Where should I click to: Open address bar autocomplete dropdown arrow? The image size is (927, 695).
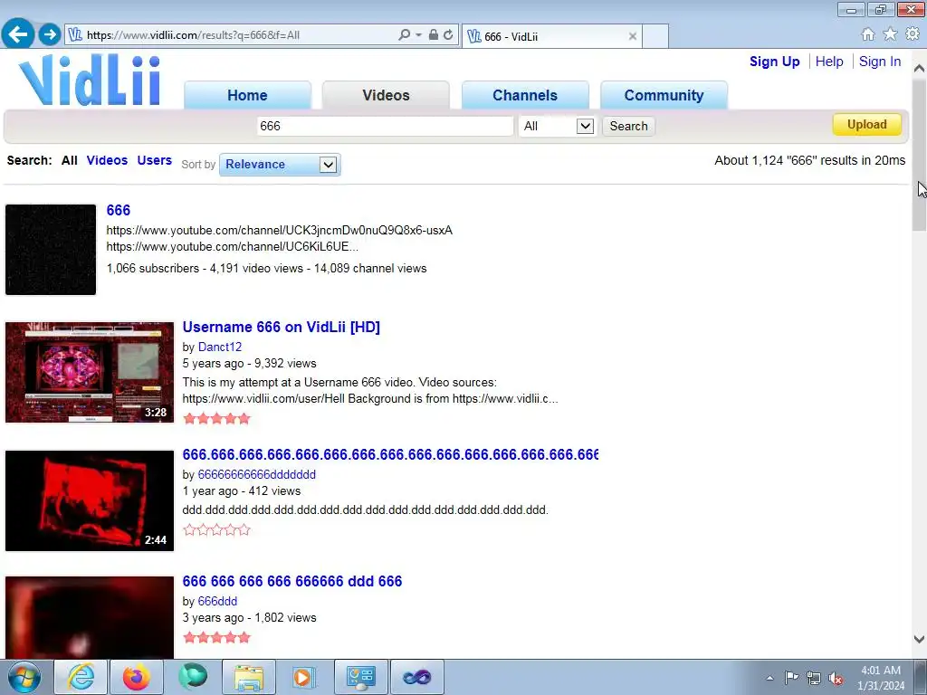pyautogui.click(x=418, y=35)
